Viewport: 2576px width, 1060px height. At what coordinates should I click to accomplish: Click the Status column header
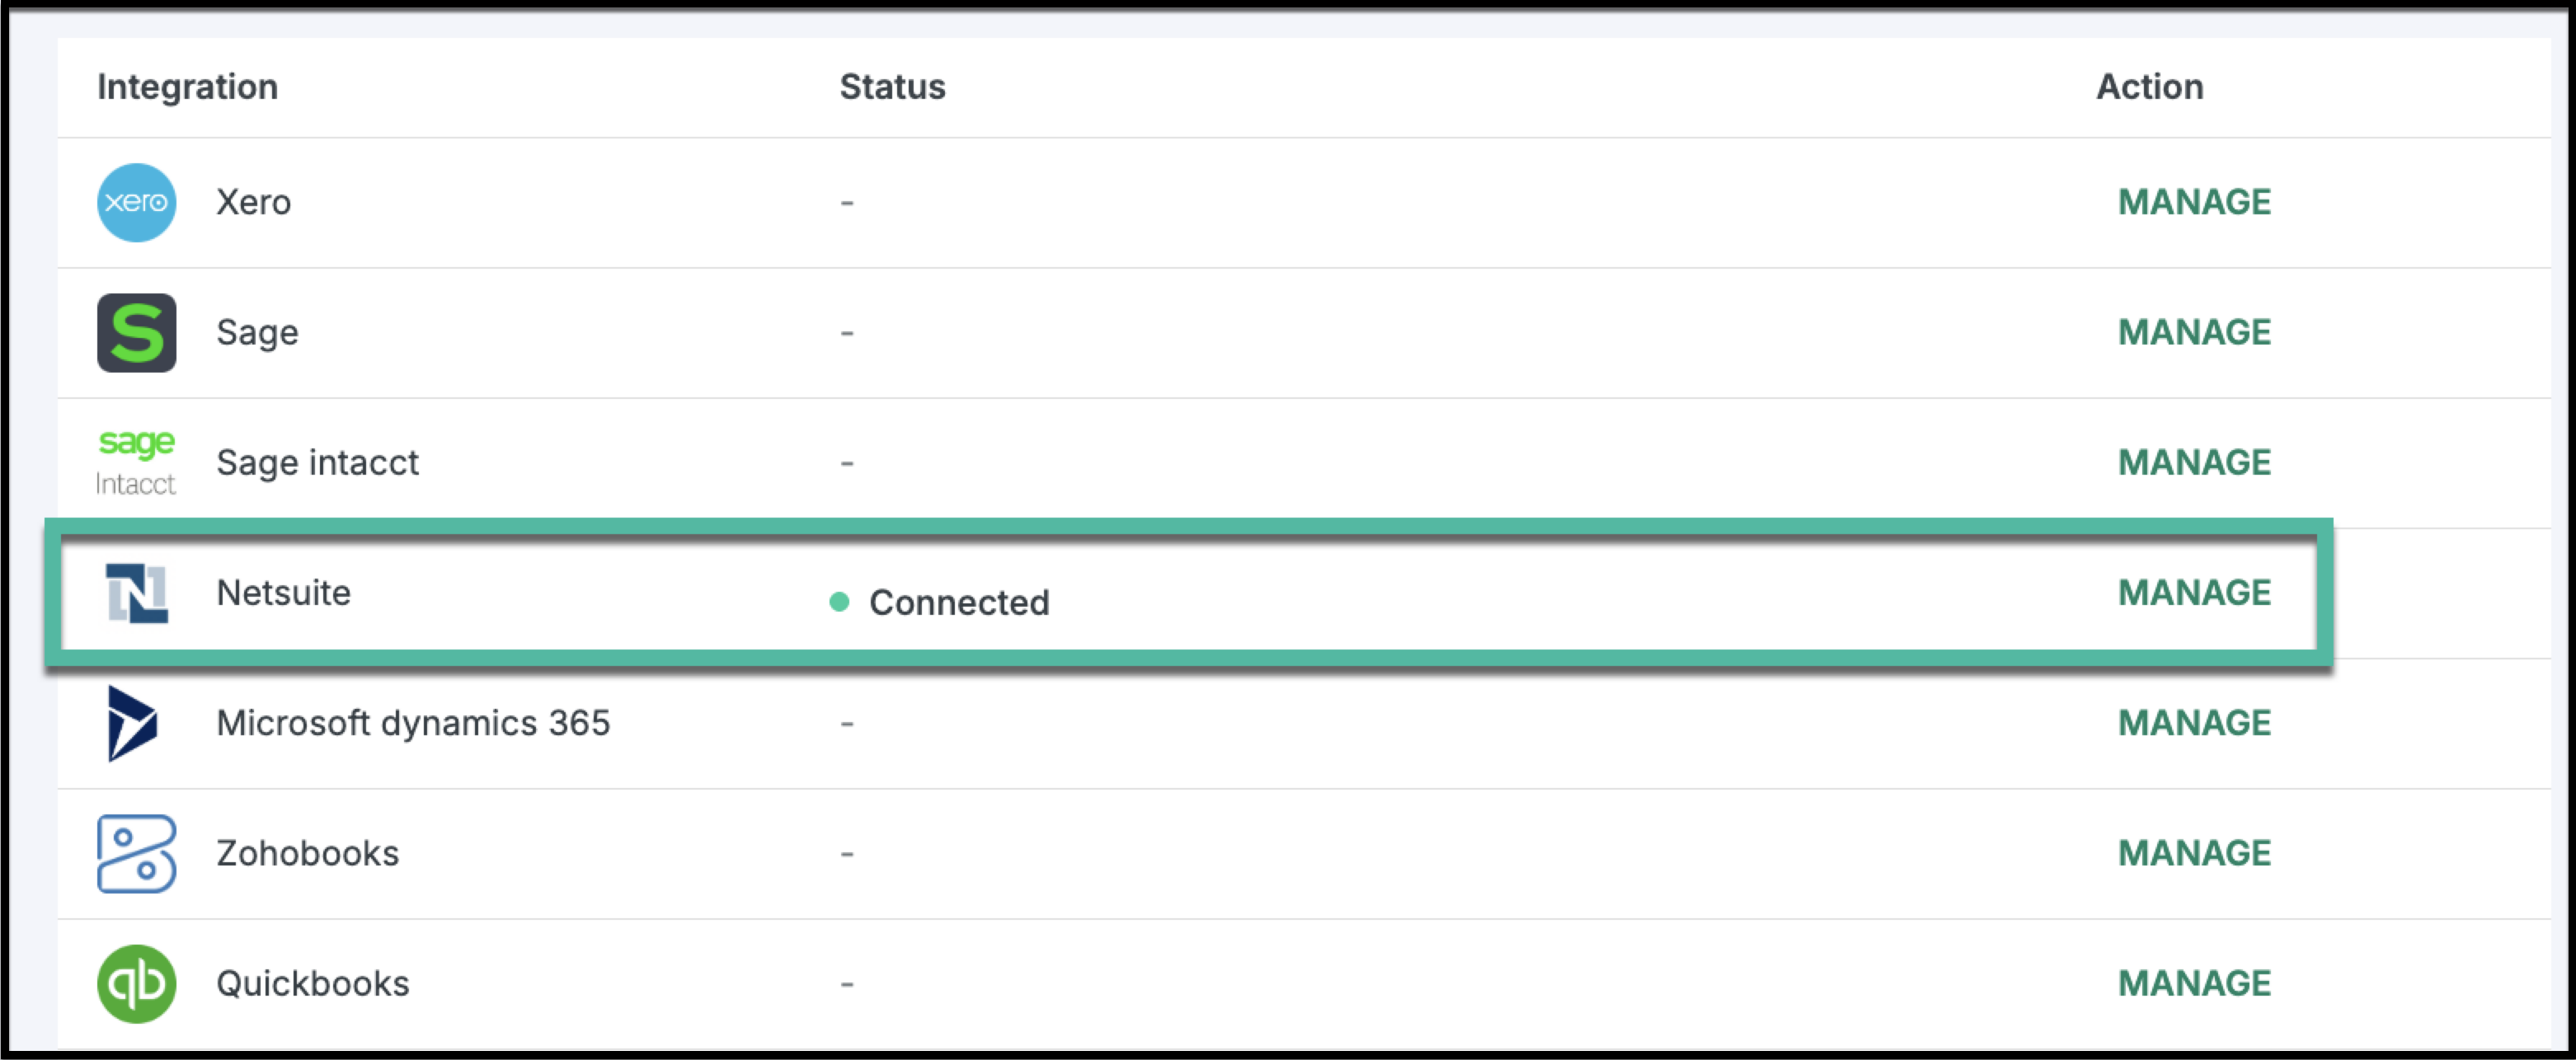point(892,87)
